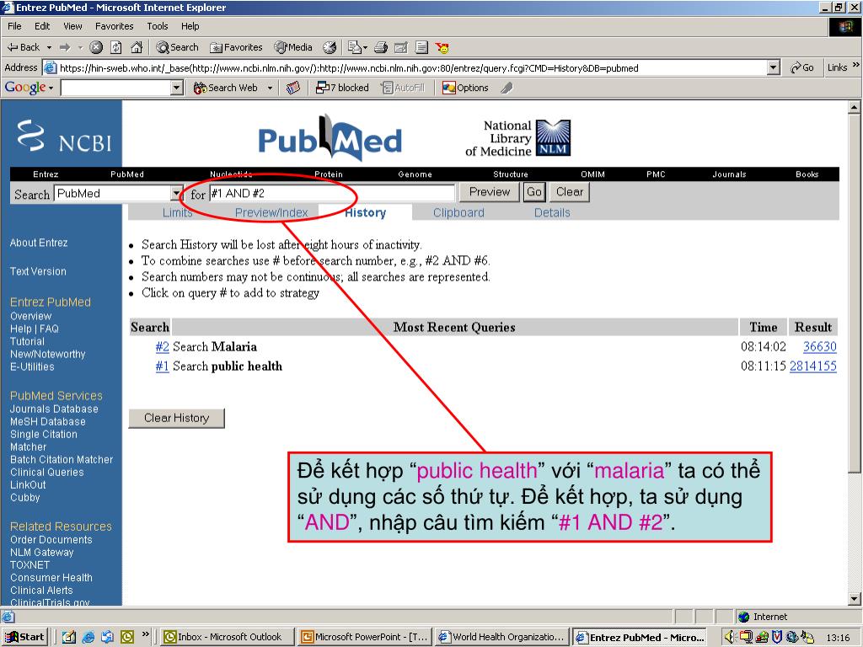
Task: Click the Preview button
Action: point(490,192)
